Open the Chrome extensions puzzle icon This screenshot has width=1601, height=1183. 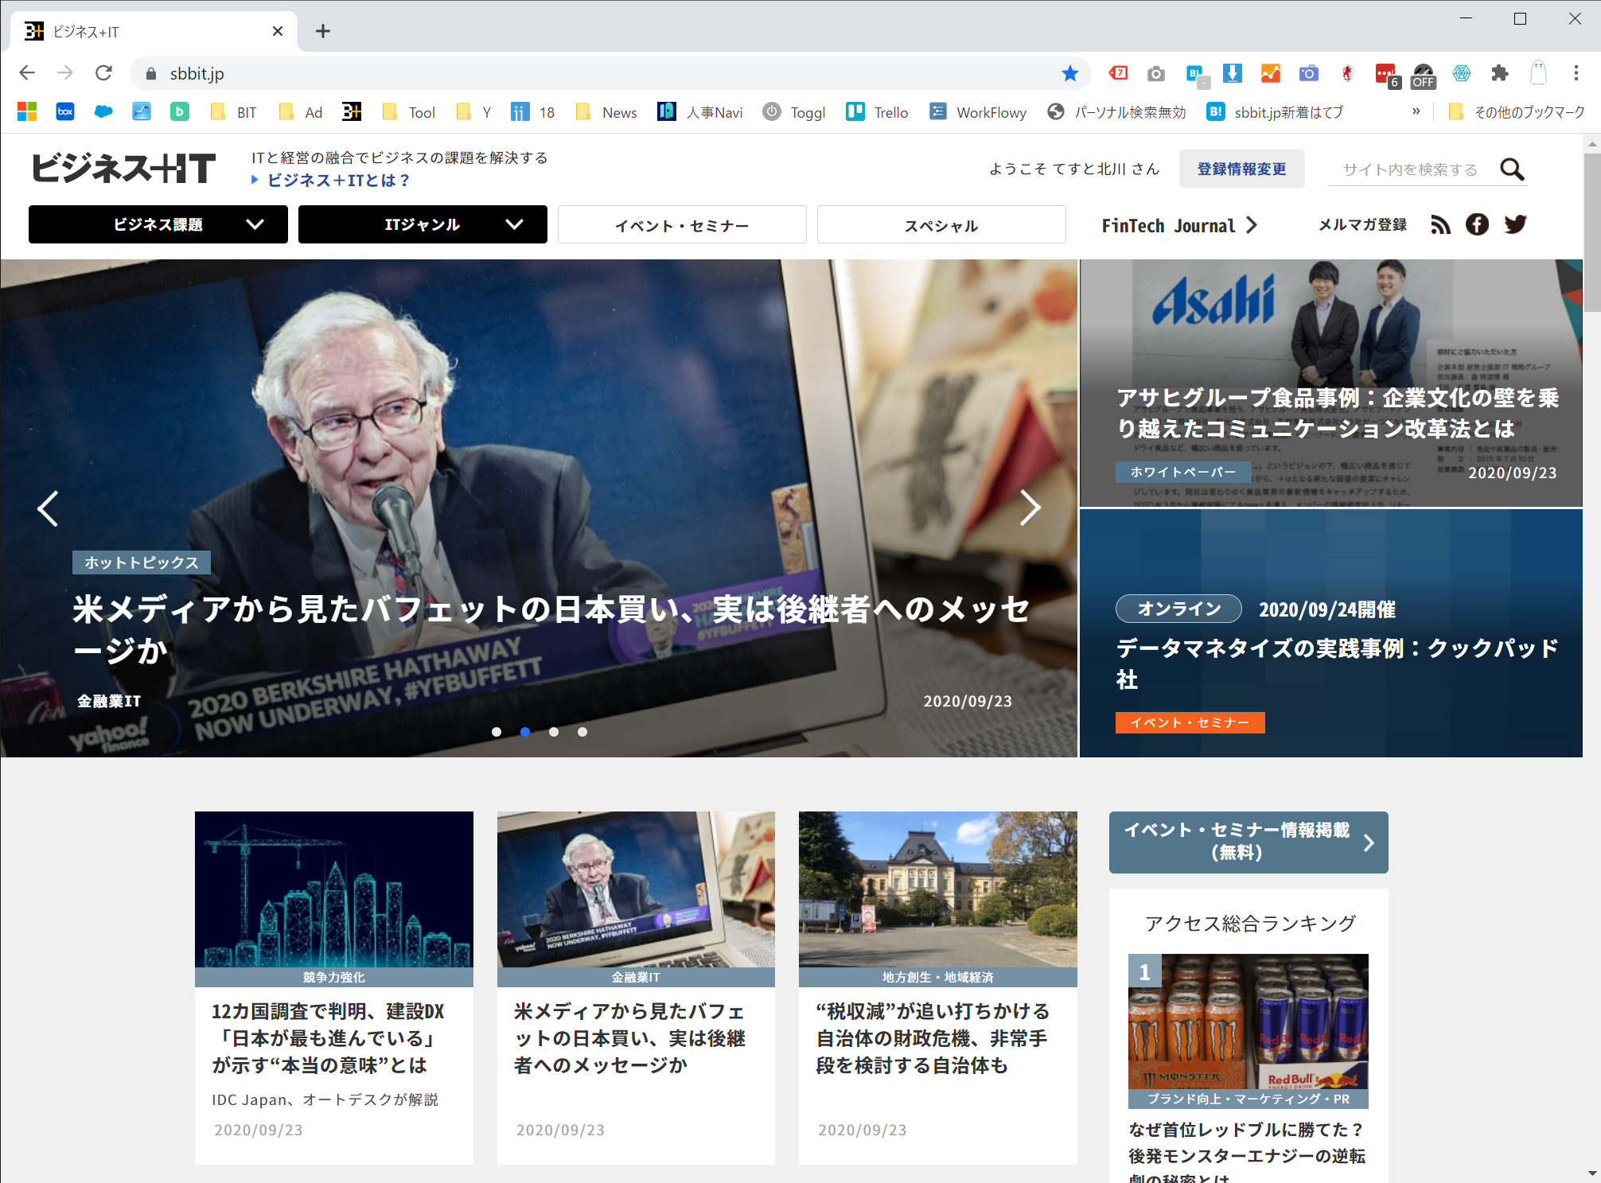pos(1500,74)
